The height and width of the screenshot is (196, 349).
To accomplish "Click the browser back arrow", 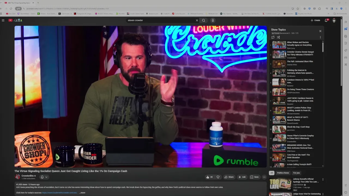I will (2, 8).
